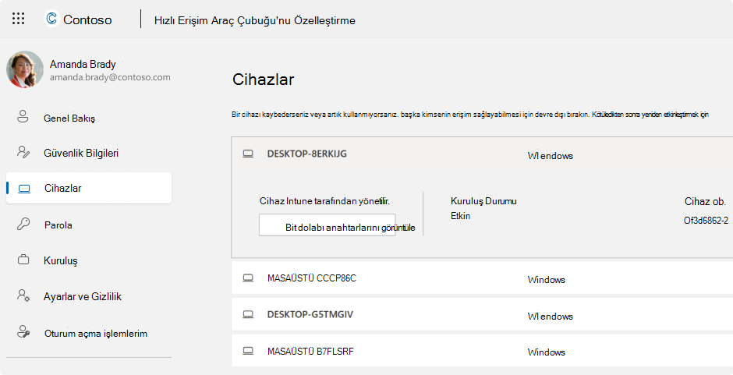Viewport: 733px width, 375px height.
Task: Click the Contoso logo icon
Action: point(51,19)
